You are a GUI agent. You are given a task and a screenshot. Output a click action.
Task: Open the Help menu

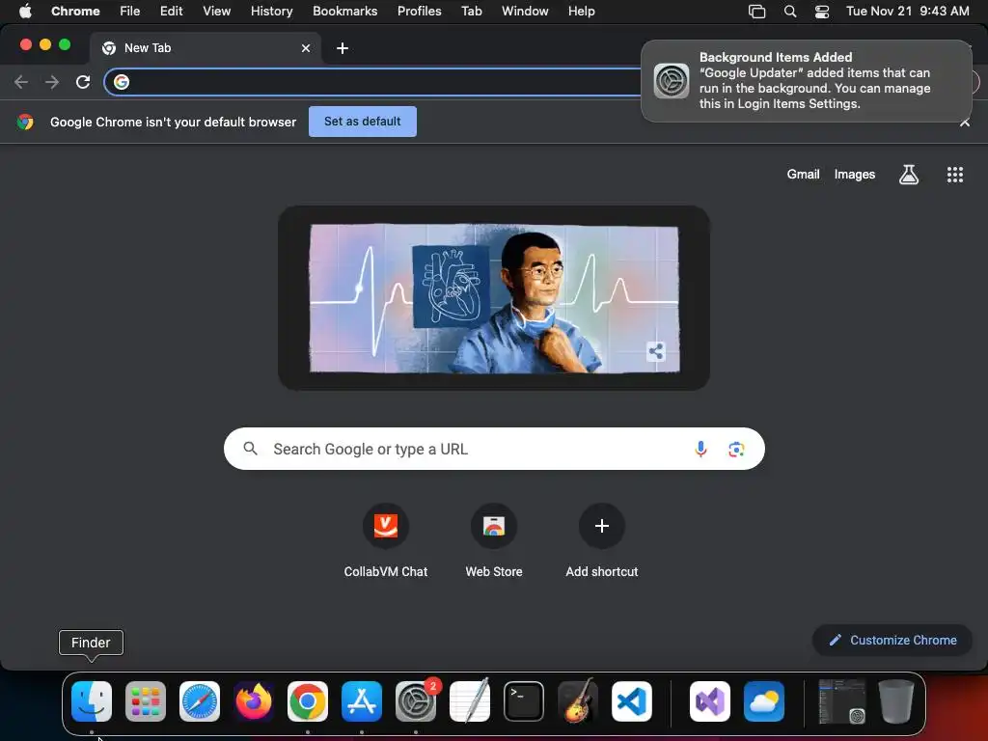581,12
